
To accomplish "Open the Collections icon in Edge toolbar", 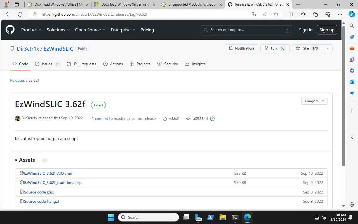I will click(315, 14).
